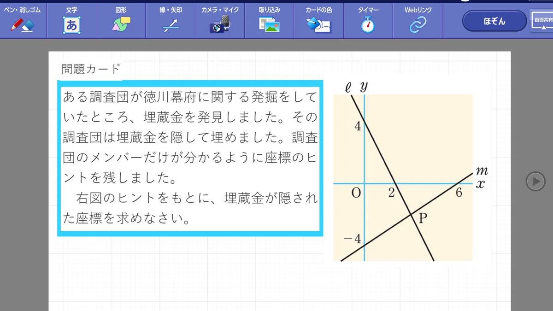The height and width of the screenshot is (311, 553).
Task: Click point P on the graph
Action: [x=411, y=214]
